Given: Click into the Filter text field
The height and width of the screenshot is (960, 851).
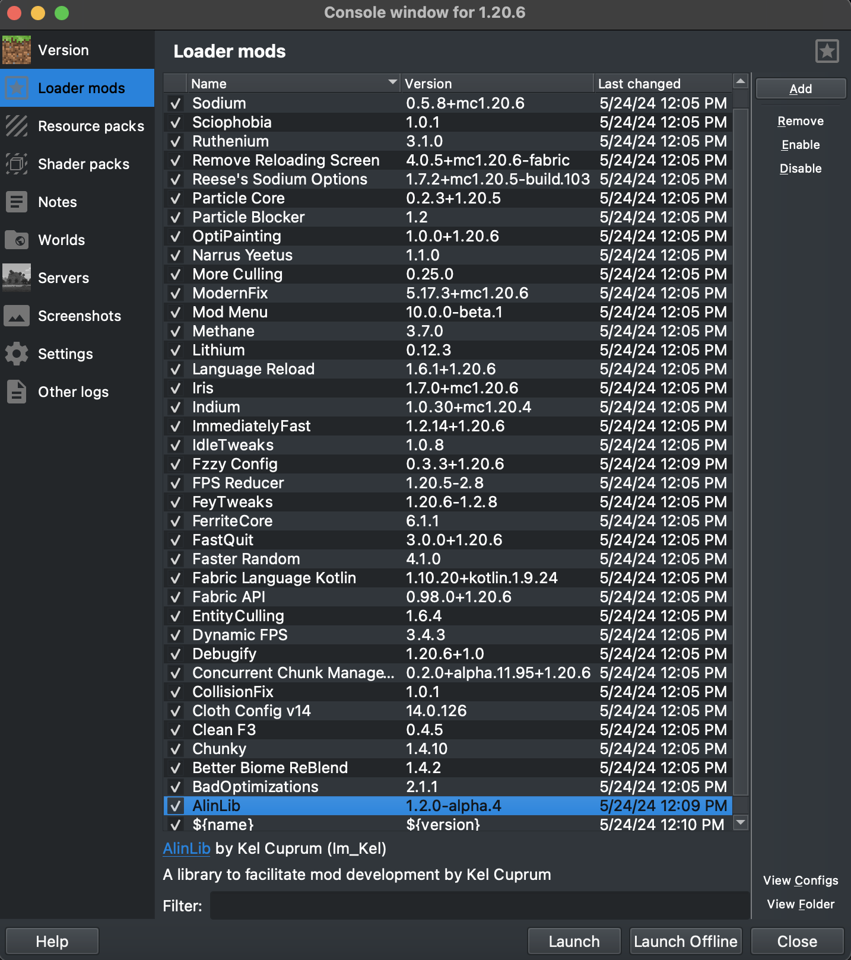Looking at the screenshot, I should [x=480, y=906].
